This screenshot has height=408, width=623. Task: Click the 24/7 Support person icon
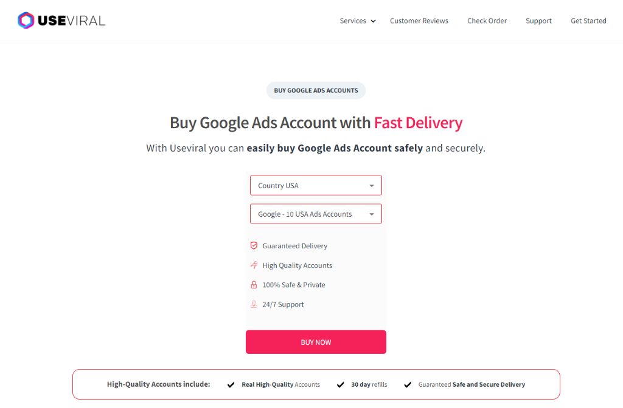[254, 304]
